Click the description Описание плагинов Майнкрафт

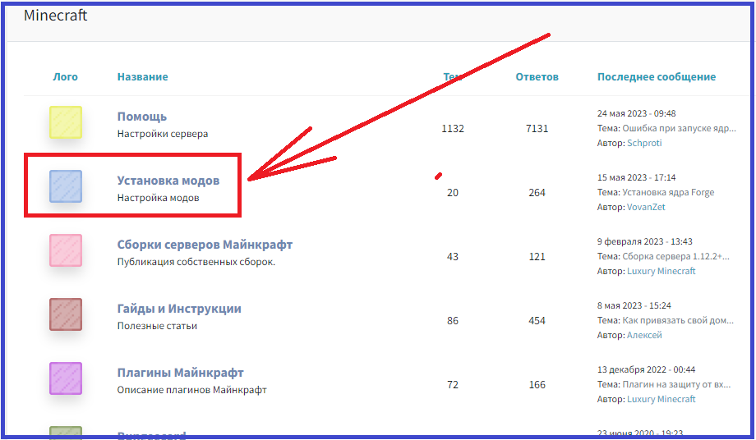192,390
